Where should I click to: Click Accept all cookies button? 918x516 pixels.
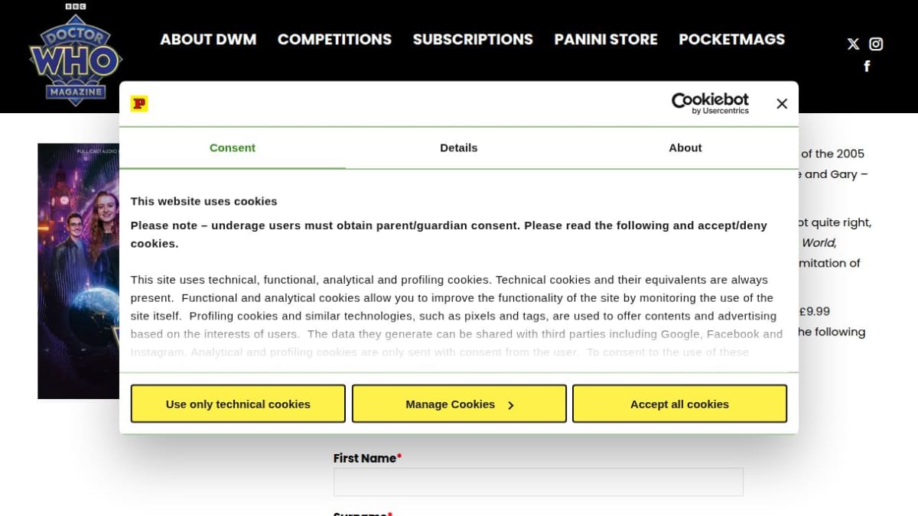coord(679,404)
